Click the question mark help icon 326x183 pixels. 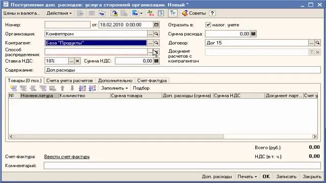pyautogui.click(x=212, y=13)
